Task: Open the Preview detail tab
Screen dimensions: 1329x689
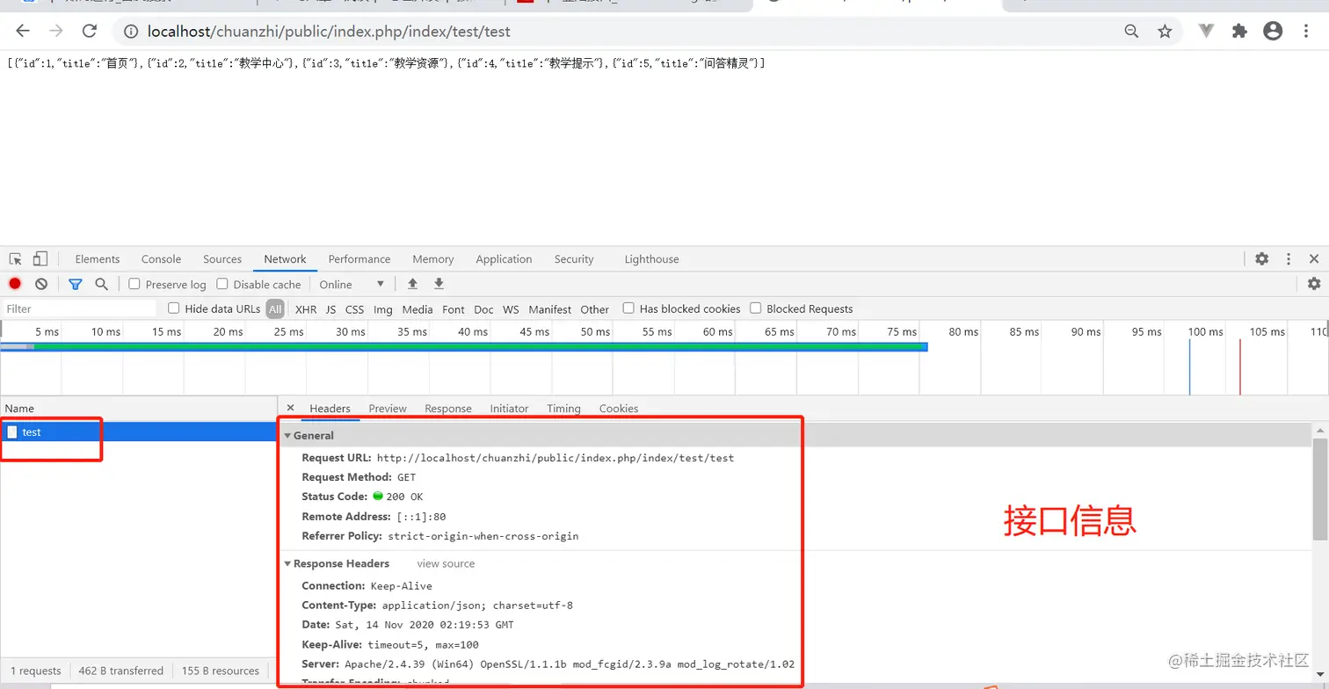Action: (388, 409)
